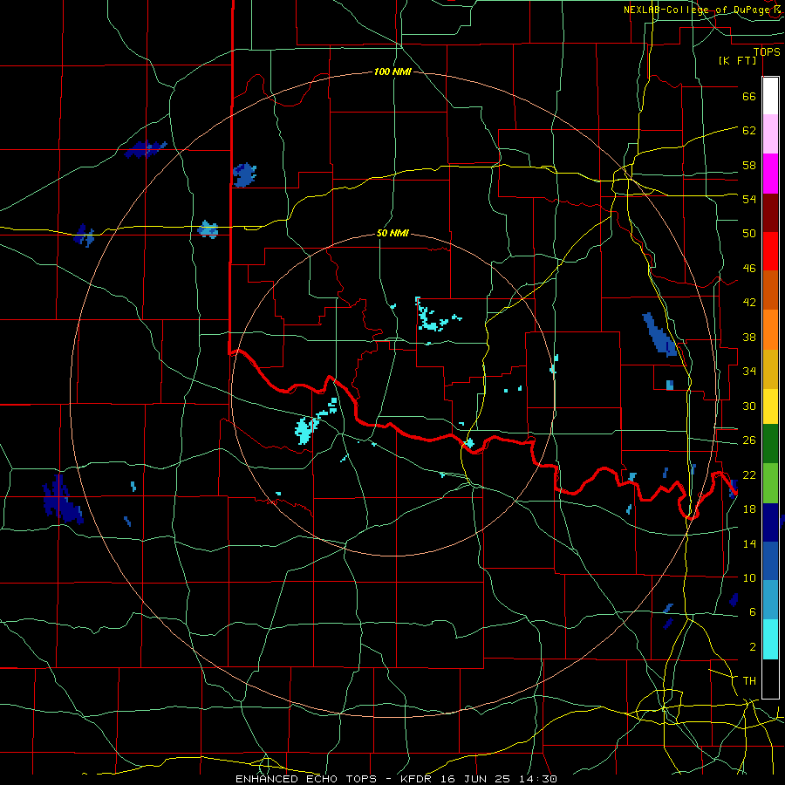Click the '10' legend value

(749, 577)
